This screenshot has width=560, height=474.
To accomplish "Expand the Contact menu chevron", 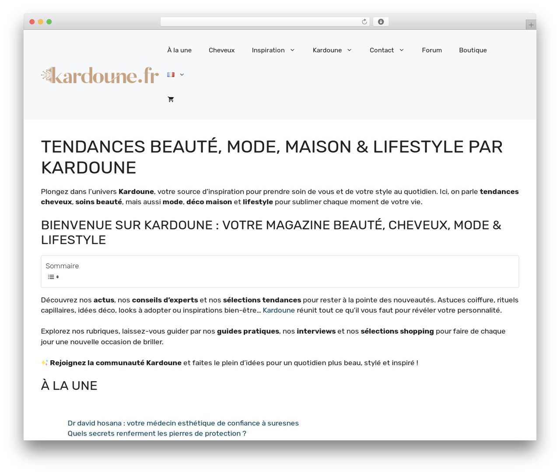I will 402,50.
